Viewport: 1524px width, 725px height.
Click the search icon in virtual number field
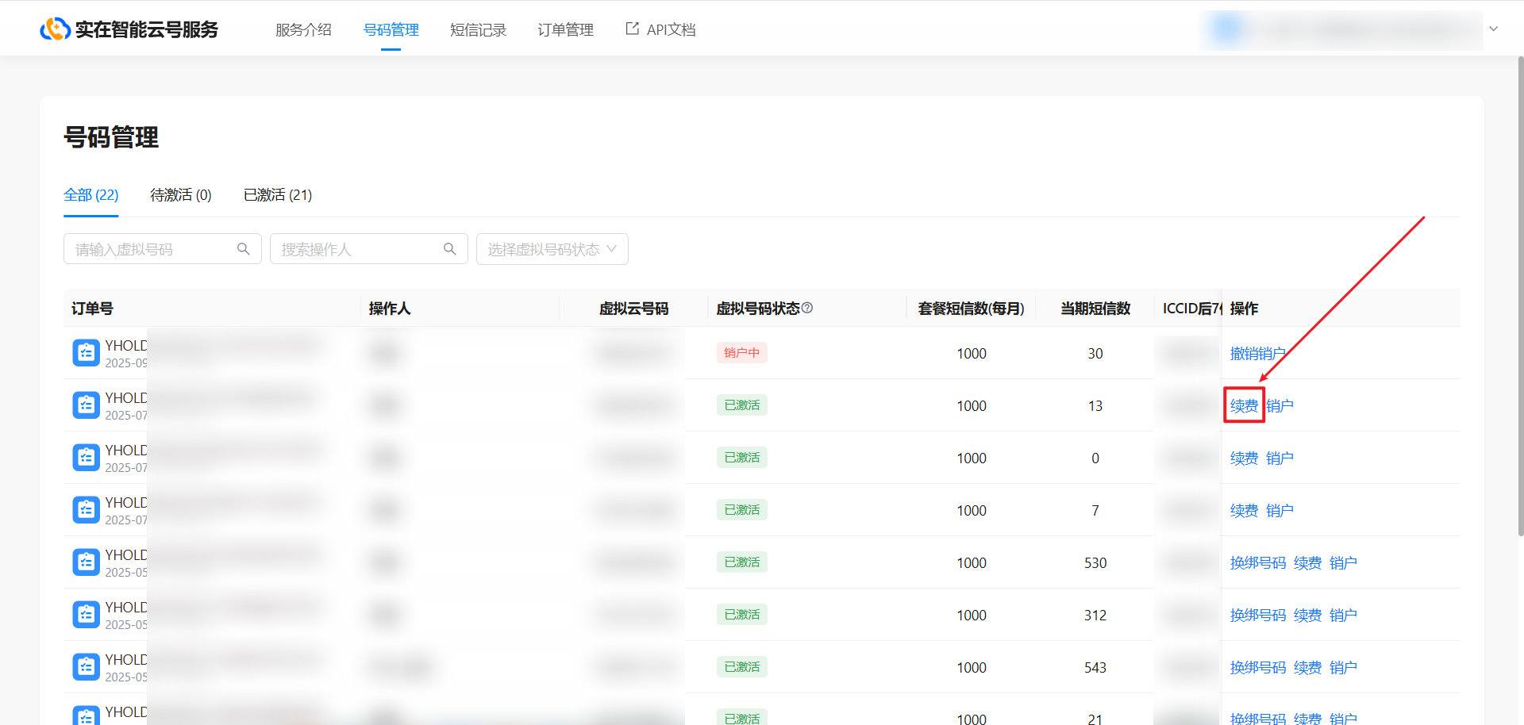click(244, 249)
